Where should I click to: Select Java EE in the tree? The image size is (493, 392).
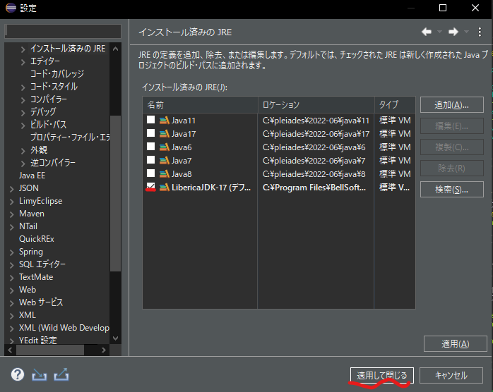(32, 176)
